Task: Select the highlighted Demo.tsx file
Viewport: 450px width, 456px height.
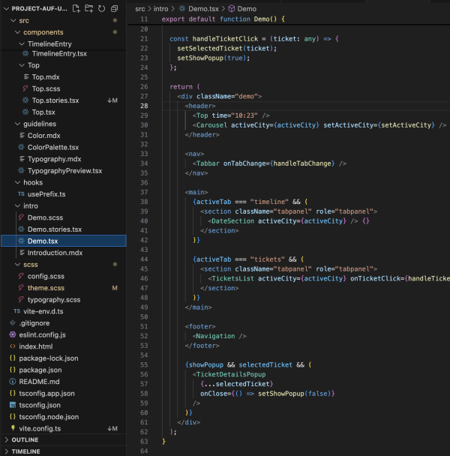Action: pyautogui.click(x=64, y=241)
